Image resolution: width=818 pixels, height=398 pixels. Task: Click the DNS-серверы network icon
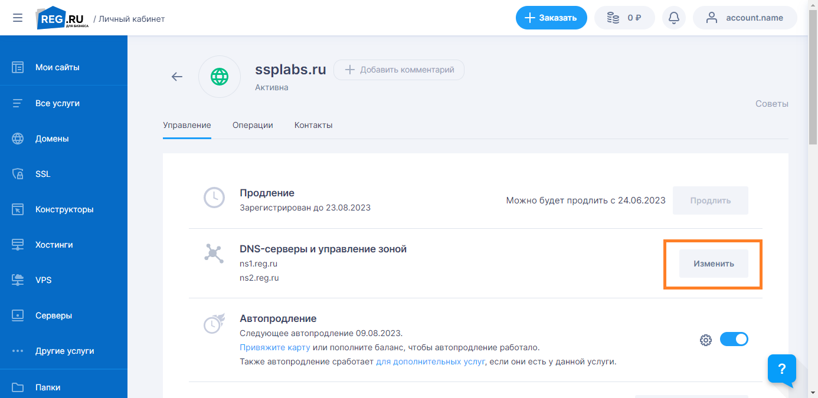coord(214,253)
